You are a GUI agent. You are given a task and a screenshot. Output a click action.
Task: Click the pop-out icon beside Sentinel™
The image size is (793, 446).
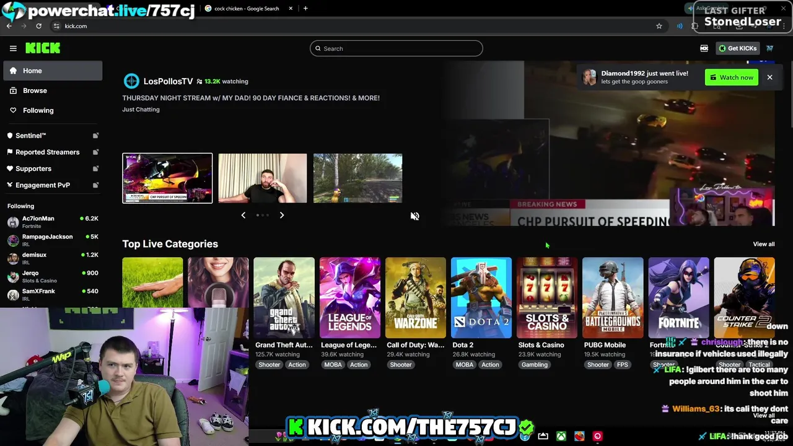(95, 135)
